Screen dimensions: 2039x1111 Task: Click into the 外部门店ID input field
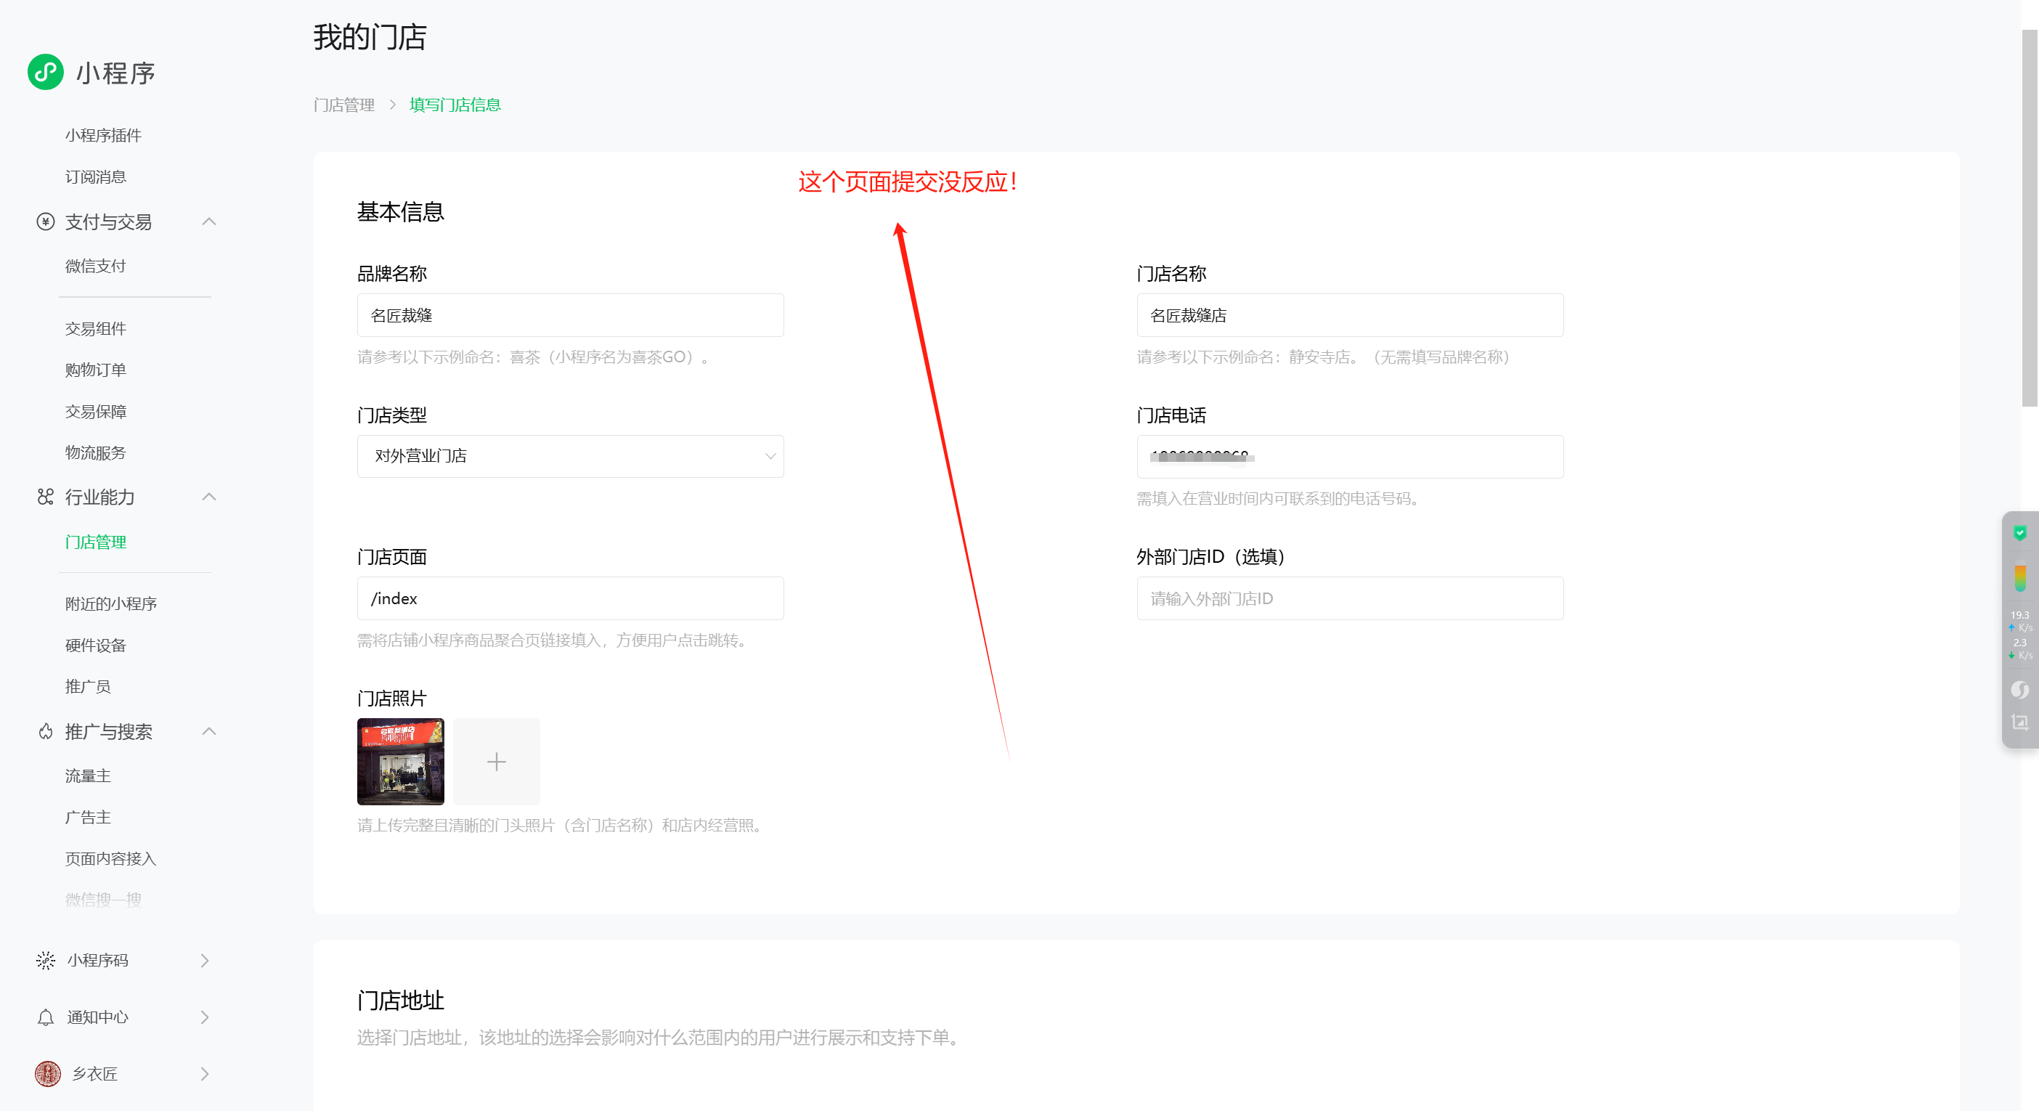pos(1350,598)
